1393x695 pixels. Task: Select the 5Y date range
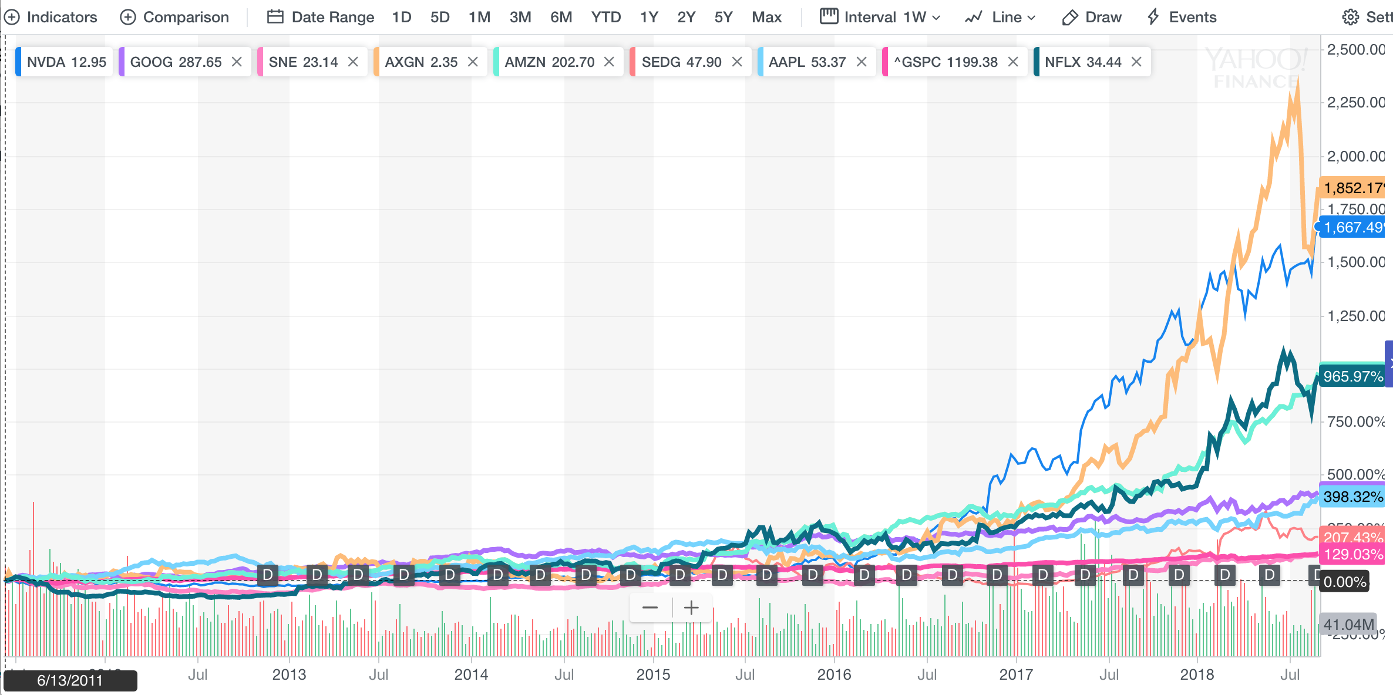pos(723,17)
